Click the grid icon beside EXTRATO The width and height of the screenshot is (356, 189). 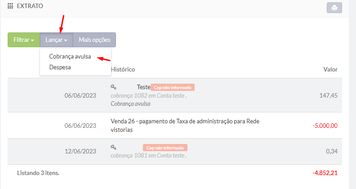tap(10, 7)
